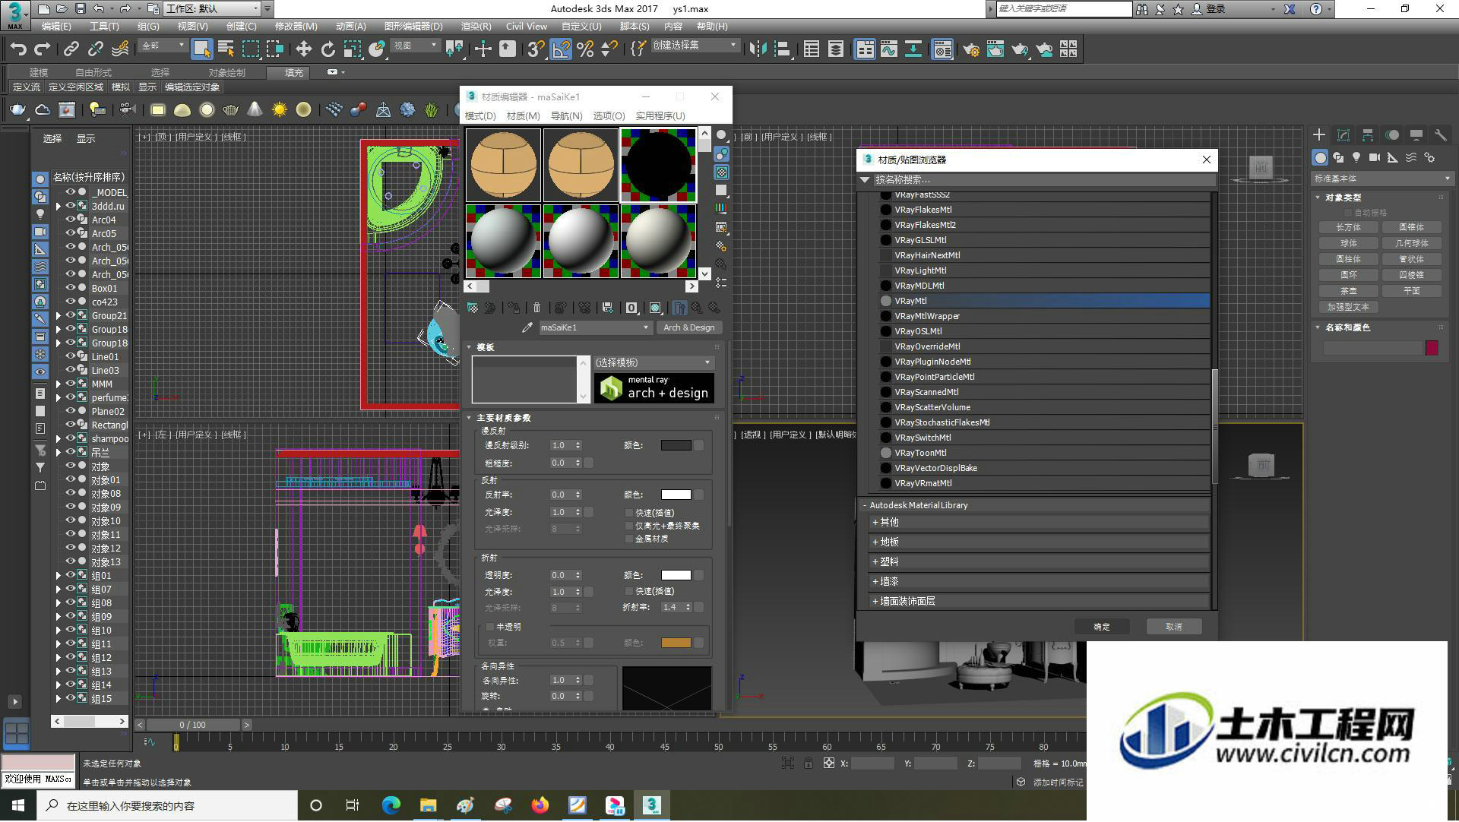Click the Arch & Design material type button
The image size is (1459, 822).
click(689, 327)
